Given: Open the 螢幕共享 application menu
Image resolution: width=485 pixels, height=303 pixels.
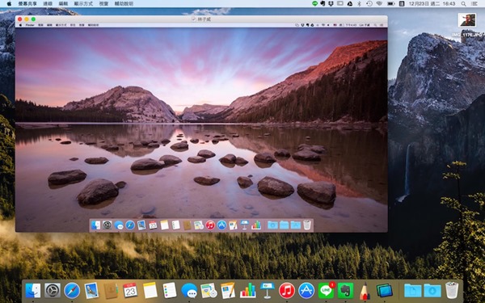Looking at the screenshot, I should point(27,4).
